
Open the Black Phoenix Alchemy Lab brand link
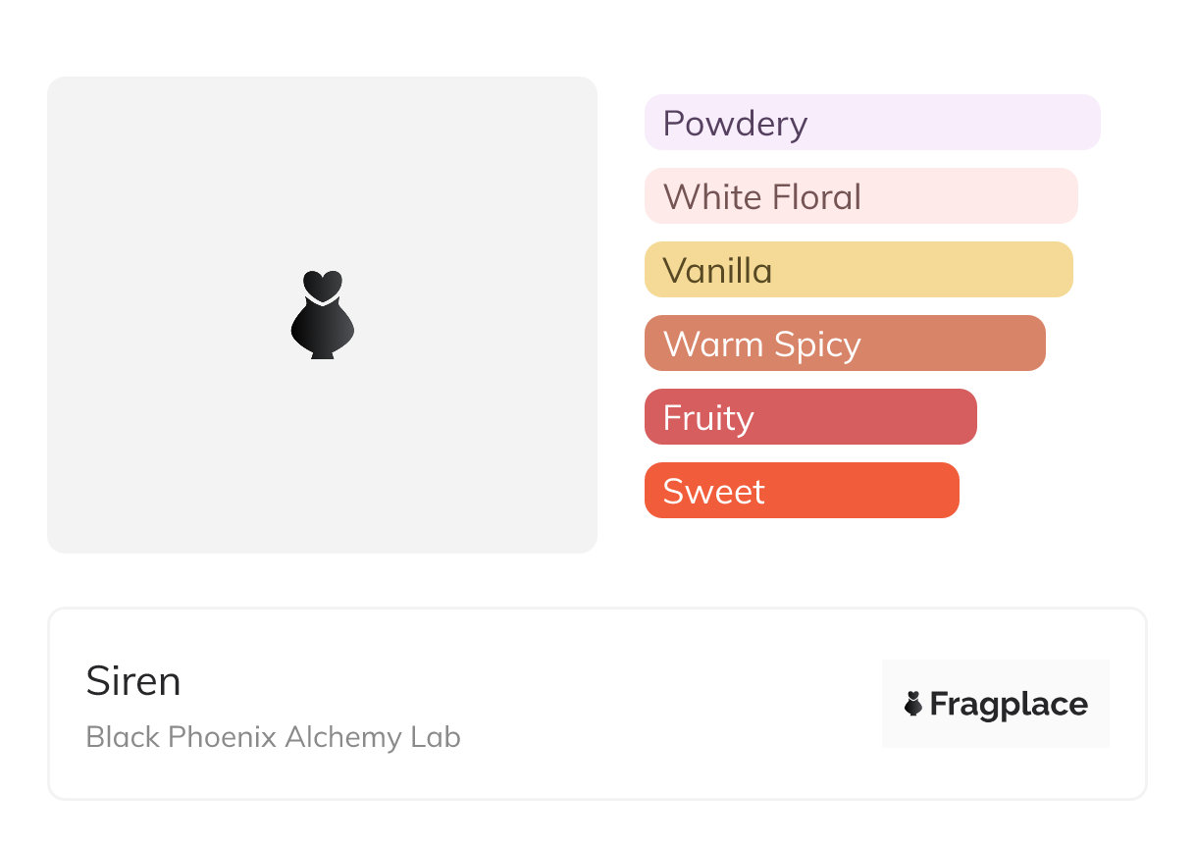click(273, 737)
